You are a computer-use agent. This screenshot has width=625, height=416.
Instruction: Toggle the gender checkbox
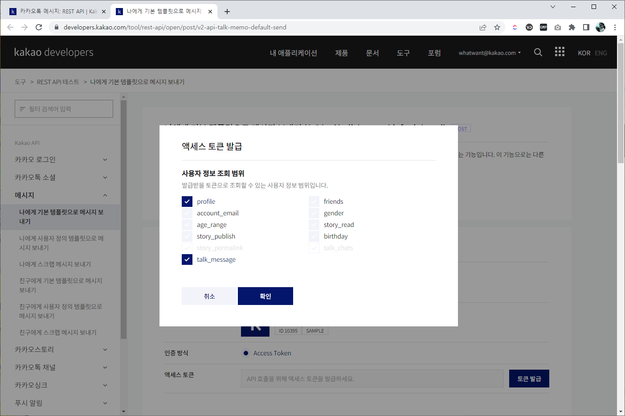pos(314,213)
